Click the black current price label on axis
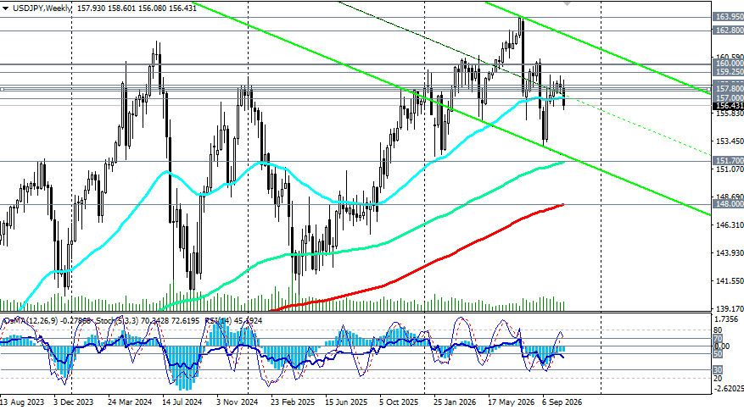This screenshot has height=410, width=744. click(x=729, y=106)
